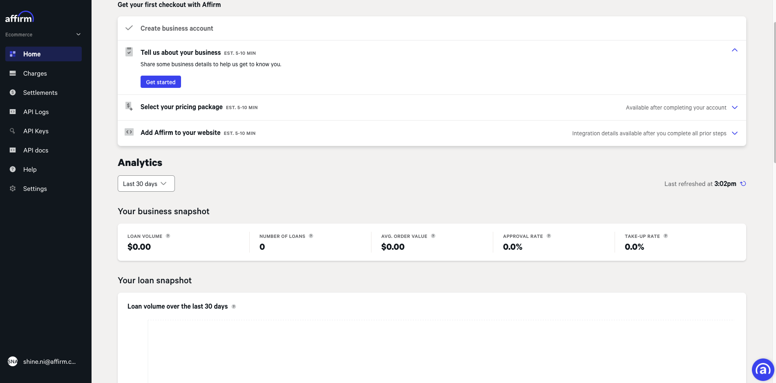
Task: Refresh analytics using the refresh icon
Action: coord(743,184)
